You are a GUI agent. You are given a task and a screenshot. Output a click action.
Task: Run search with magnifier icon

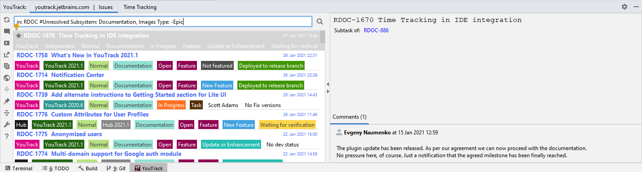pos(320,21)
